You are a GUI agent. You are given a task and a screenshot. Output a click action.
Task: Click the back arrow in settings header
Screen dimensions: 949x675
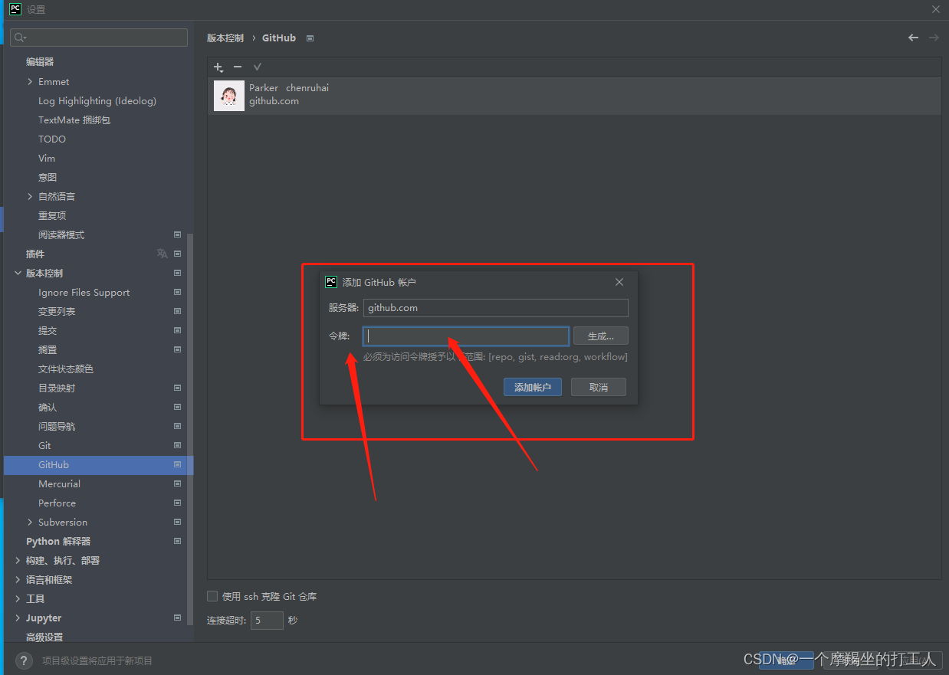click(913, 38)
